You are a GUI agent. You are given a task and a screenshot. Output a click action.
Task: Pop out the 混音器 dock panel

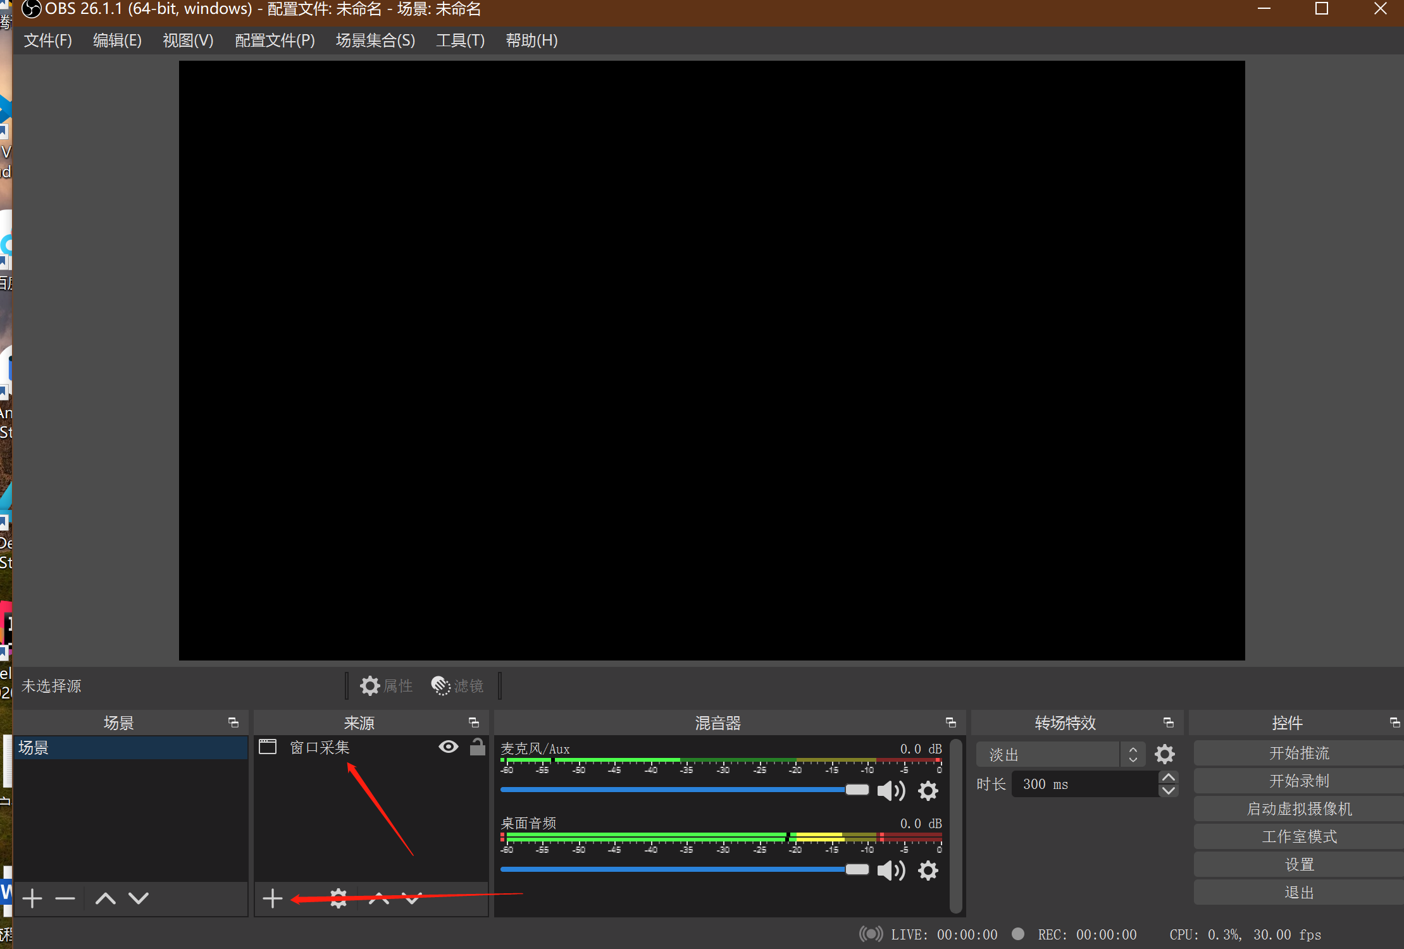pyautogui.click(x=950, y=723)
